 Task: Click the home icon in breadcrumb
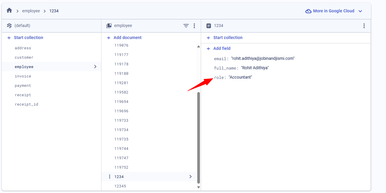[9, 11]
